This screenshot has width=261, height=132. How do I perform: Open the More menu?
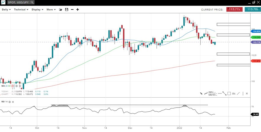tap(51, 9)
